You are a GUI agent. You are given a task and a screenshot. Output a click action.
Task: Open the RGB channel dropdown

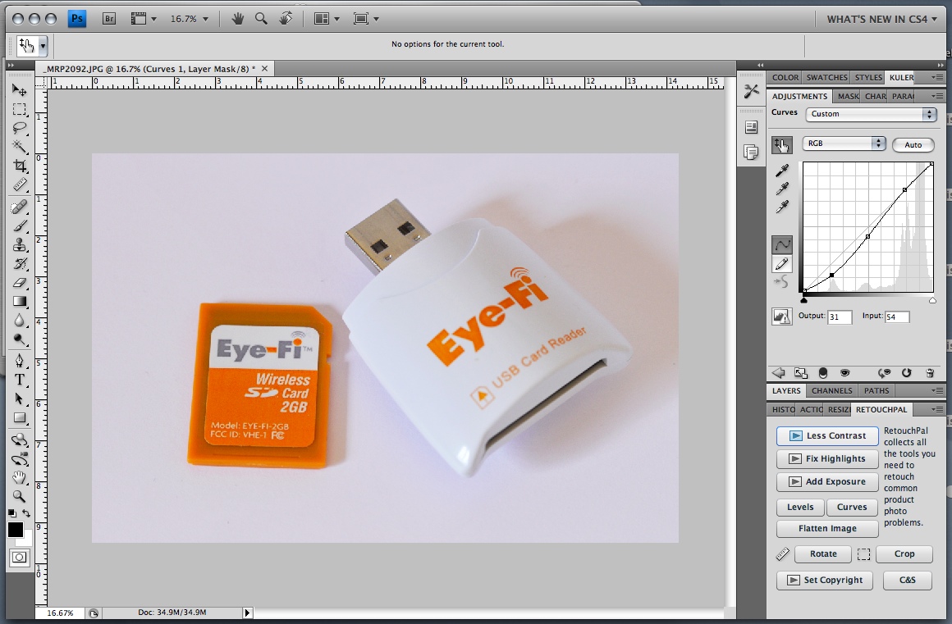point(844,143)
